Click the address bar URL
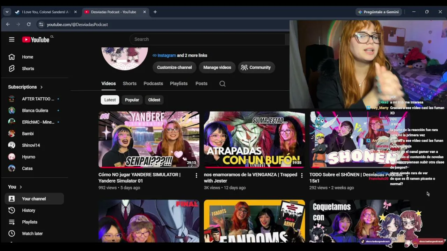447x251 pixels. point(78,24)
